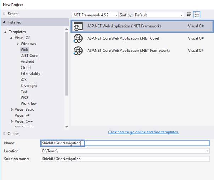The width and height of the screenshot is (214, 180).
Task: Click the tree scrollbar down arrow
Action: pos(67,127)
